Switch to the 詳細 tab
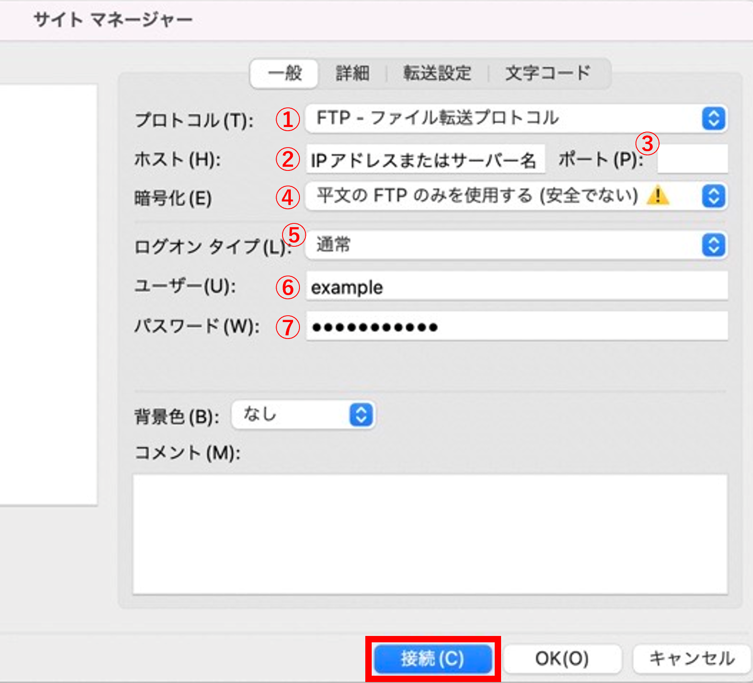This screenshot has height=683, width=753. [x=352, y=73]
